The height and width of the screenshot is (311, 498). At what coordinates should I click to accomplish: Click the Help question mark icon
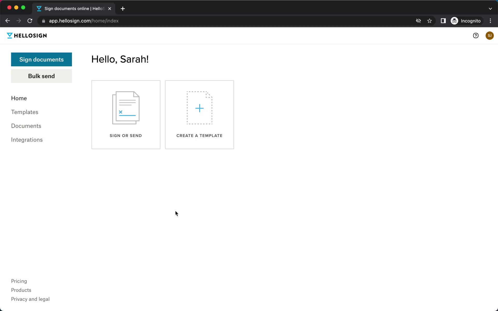(x=475, y=36)
